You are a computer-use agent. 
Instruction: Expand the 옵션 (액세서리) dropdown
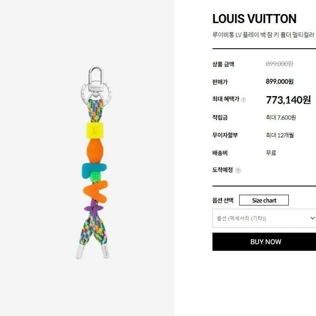pos(264,218)
